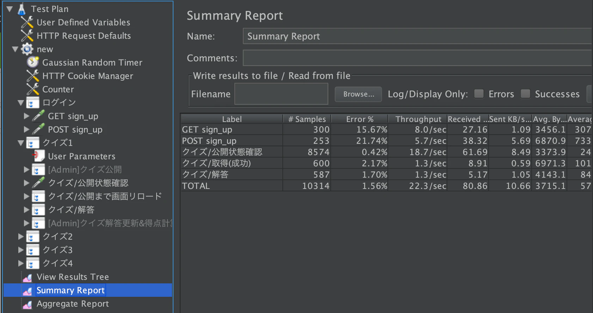This screenshot has height=313, width=593.
Task: Click the GET sign_up sampler pipette icon
Action: pos(38,116)
